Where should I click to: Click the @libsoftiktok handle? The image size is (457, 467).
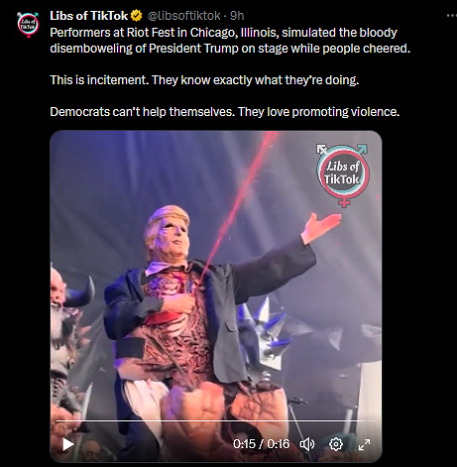coord(183,16)
